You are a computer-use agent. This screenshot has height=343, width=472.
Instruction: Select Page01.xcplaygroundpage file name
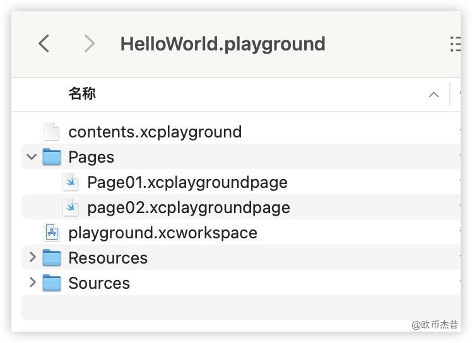pyautogui.click(x=187, y=182)
